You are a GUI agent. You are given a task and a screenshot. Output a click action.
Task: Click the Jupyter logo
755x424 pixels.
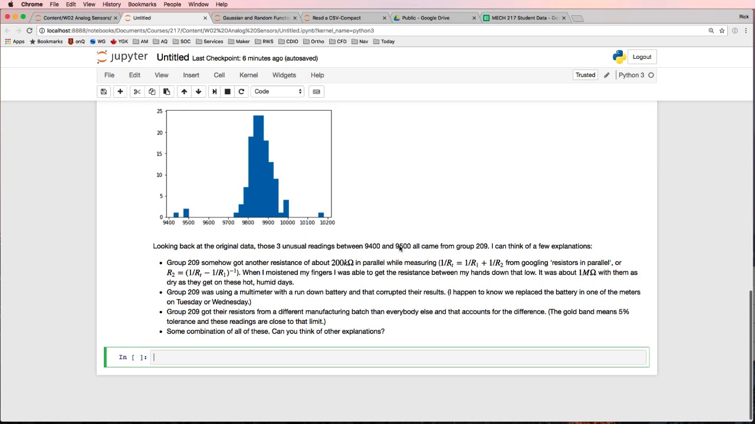(122, 57)
